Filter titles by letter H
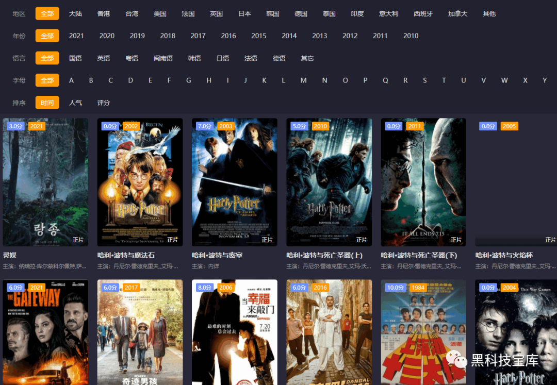 [209, 80]
